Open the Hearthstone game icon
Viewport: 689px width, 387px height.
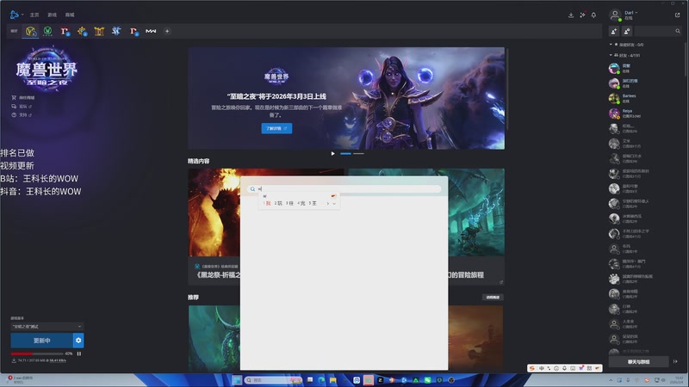82,31
